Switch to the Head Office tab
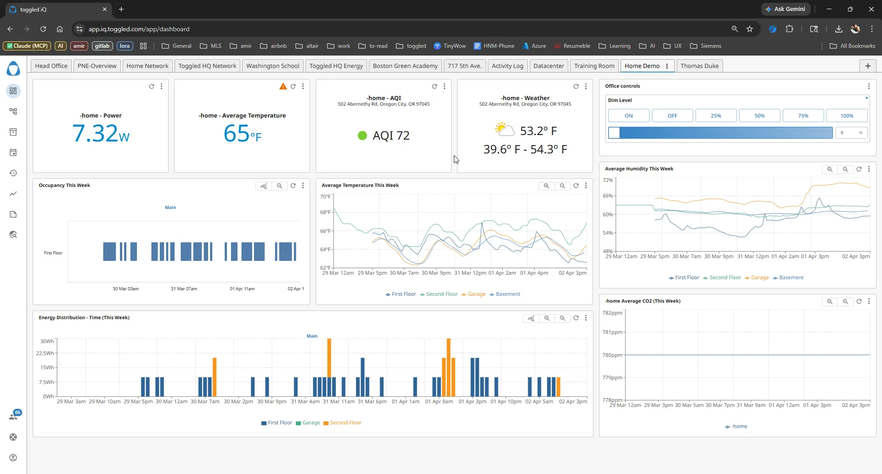Viewport: 882px width, 474px height. coord(51,66)
